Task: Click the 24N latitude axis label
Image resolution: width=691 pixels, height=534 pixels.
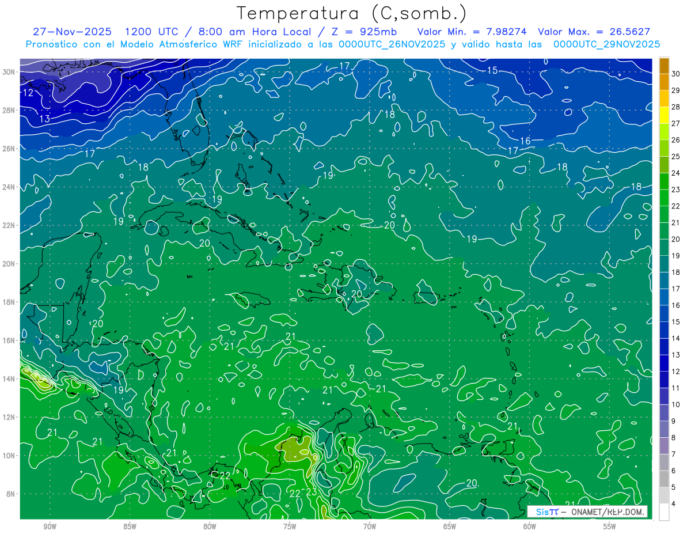Action: [9, 187]
